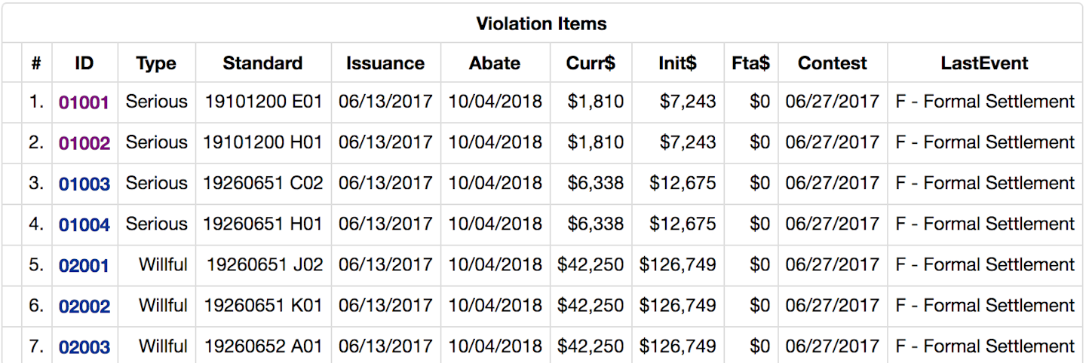Screen dimensions: 1086x363
Task: Click the Abate column header
Action: (x=495, y=63)
